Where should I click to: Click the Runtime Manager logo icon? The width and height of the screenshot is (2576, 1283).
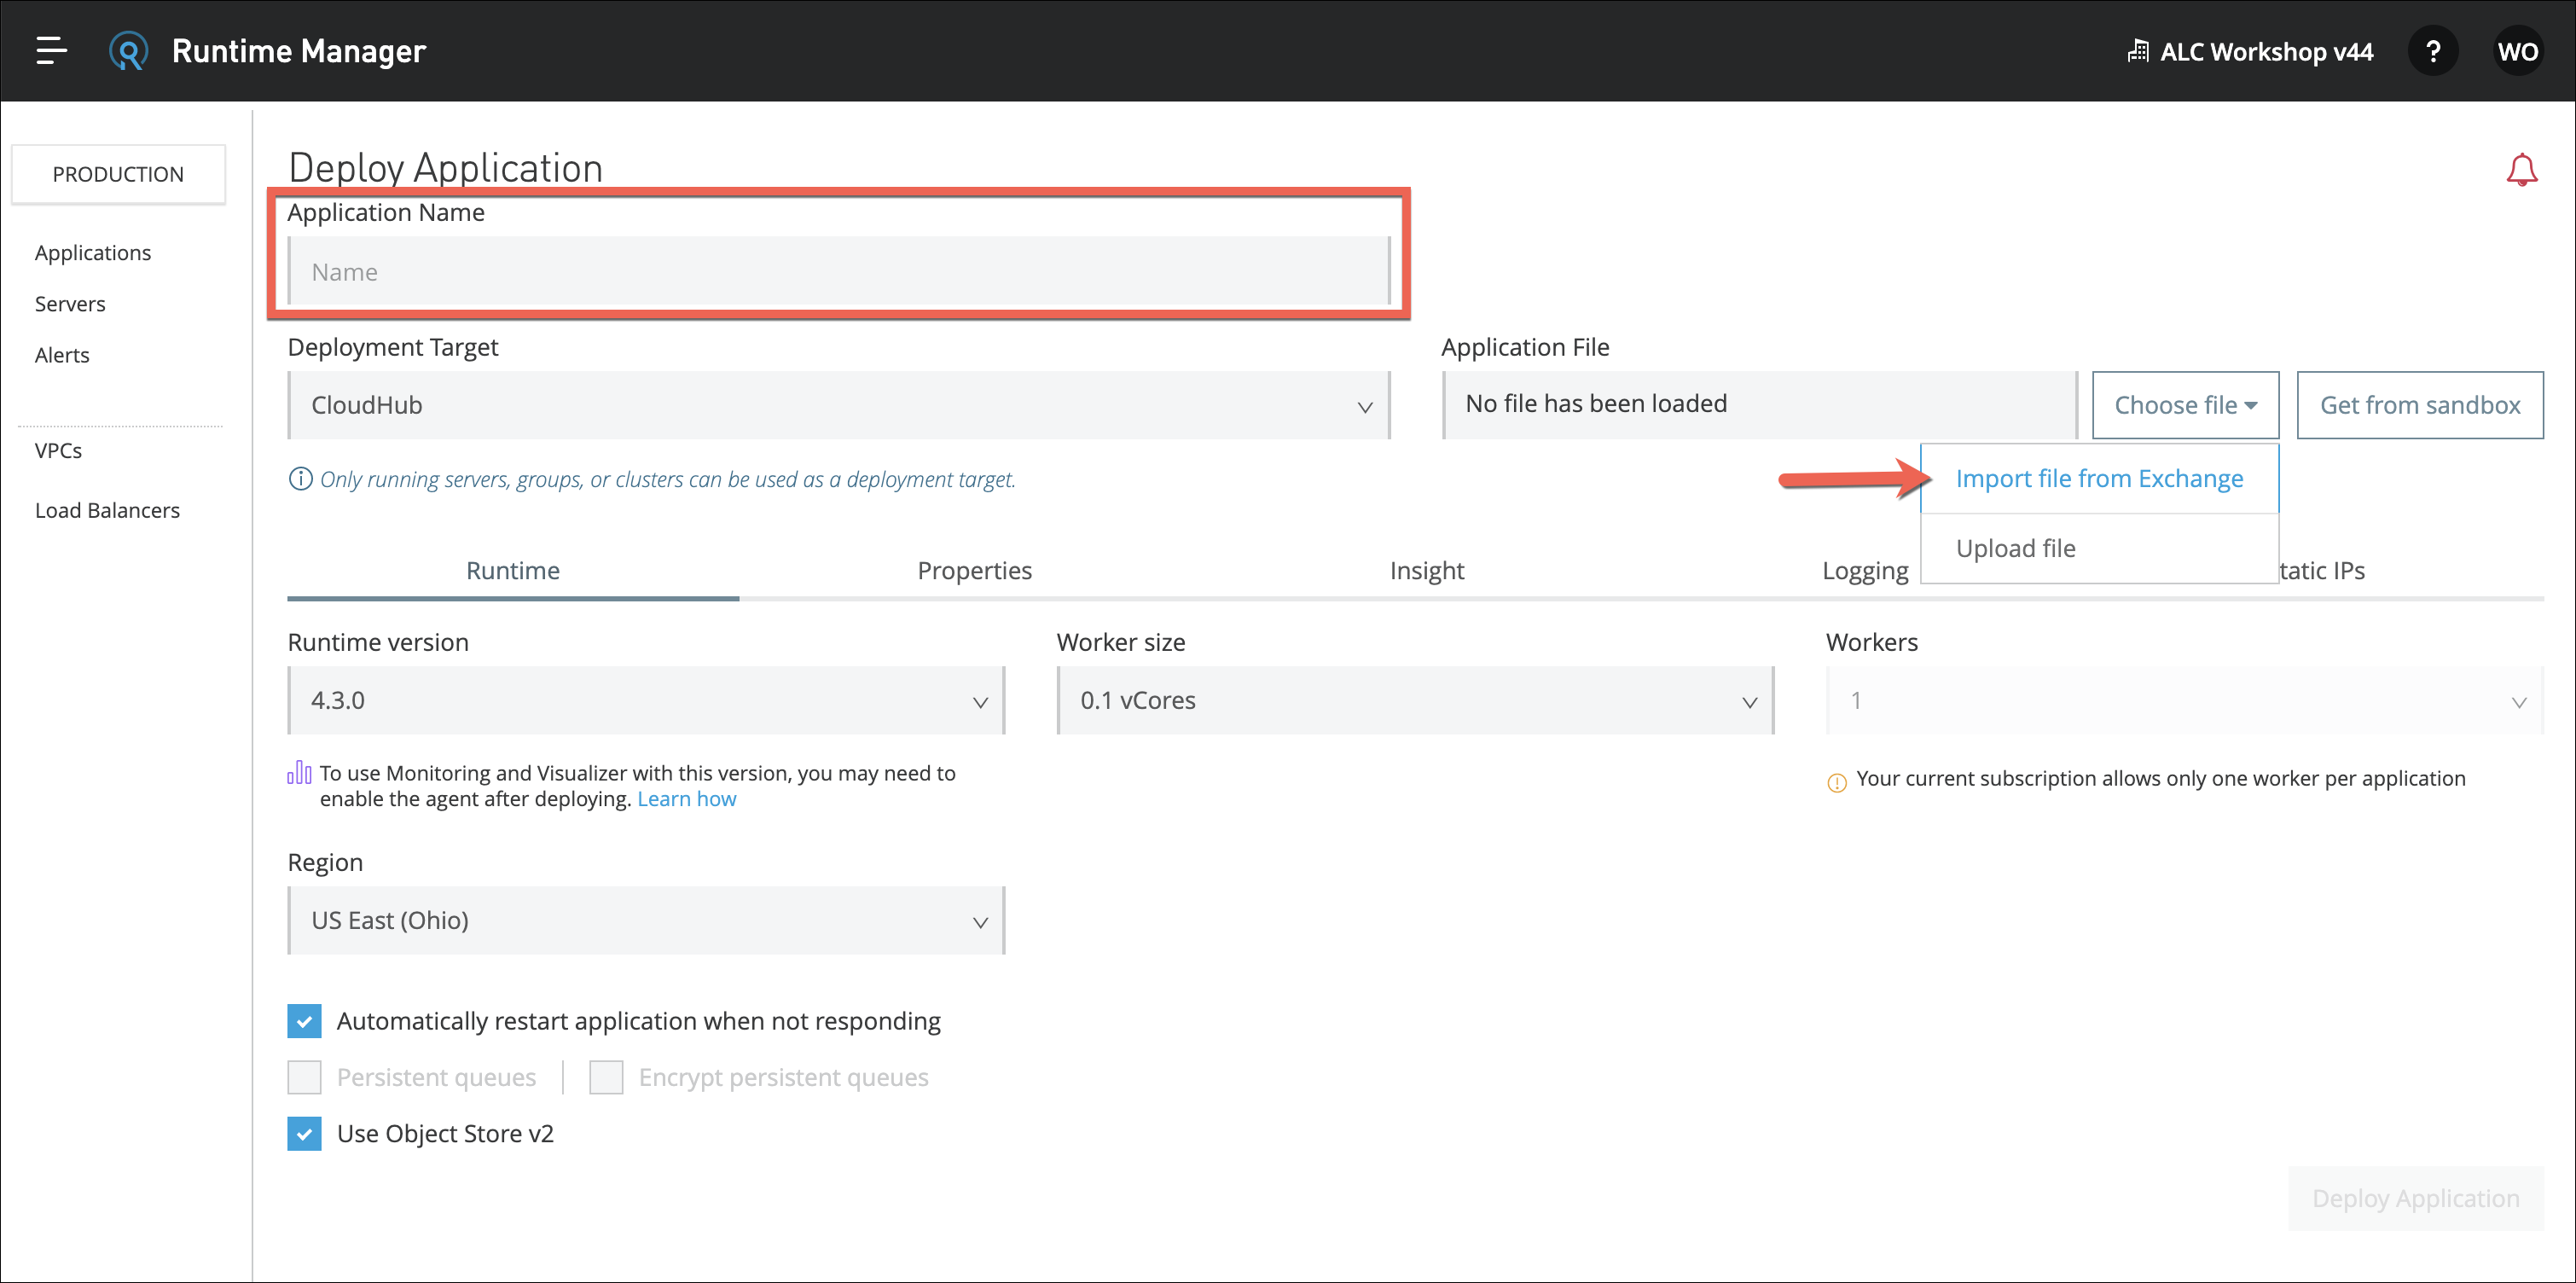(128, 51)
